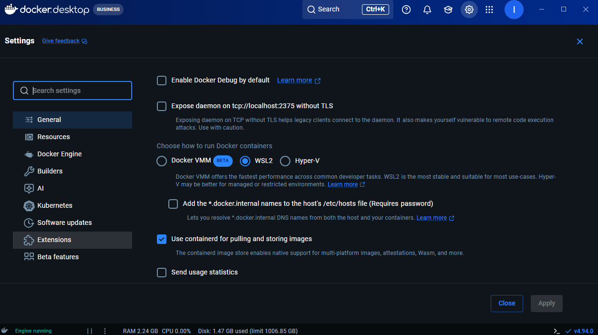Open the notifications bell icon
The width and height of the screenshot is (598, 335).
coord(427,10)
